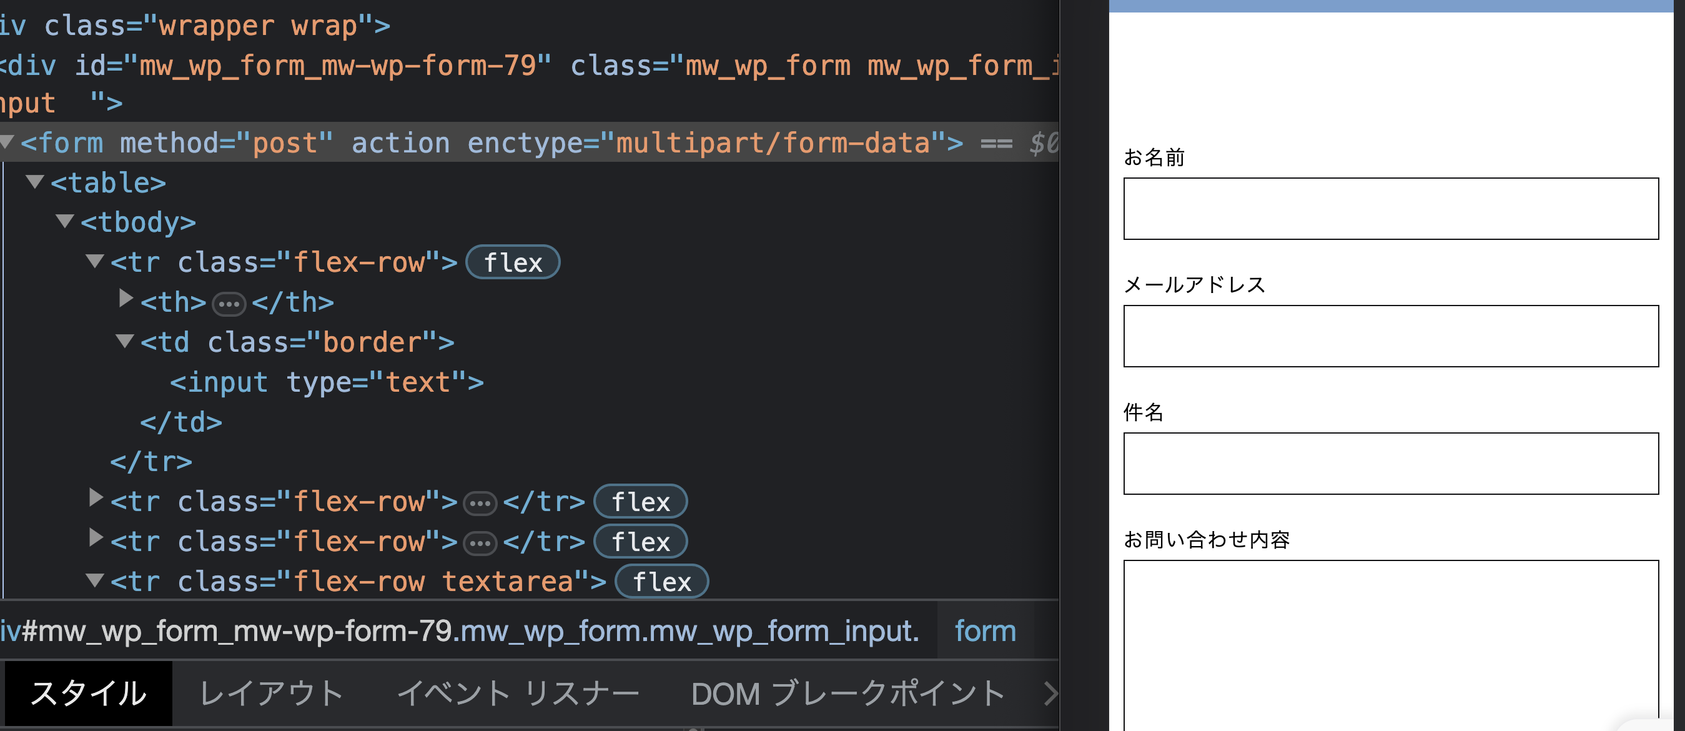Image resolution: width=1685 pixels, height=731 pixels.
Task: Toggle flex badge on first flex-row tr
Action: point(512,262)
